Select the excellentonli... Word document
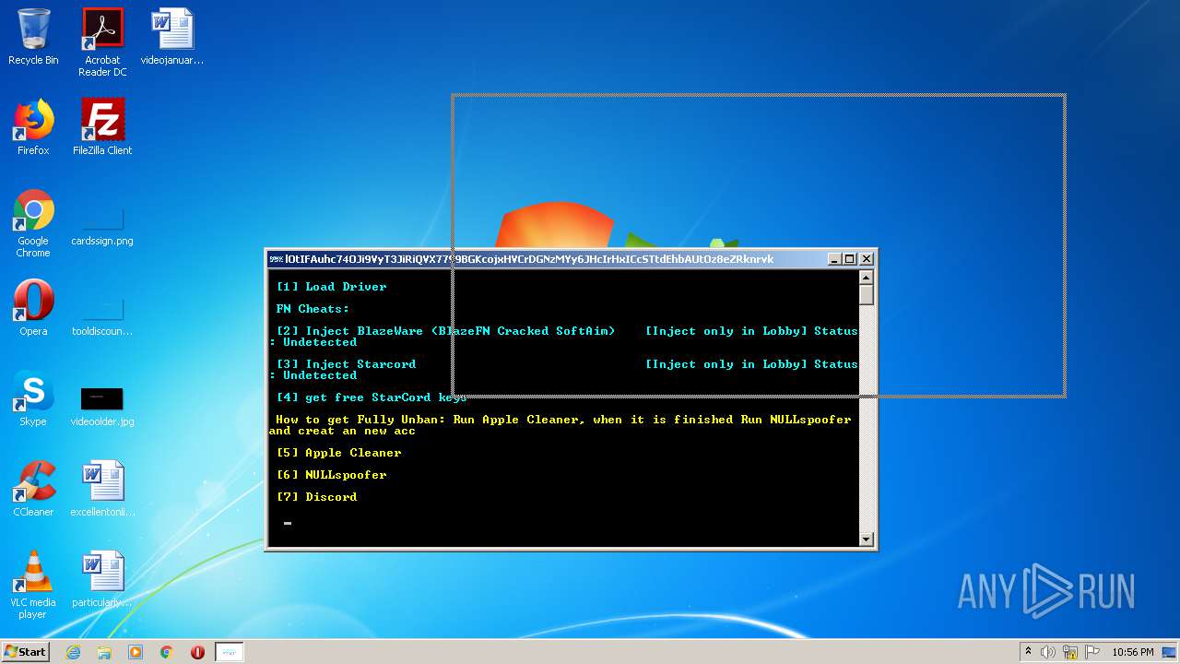1180x664 pixels. pyautogui.click(x=102, y=490)
